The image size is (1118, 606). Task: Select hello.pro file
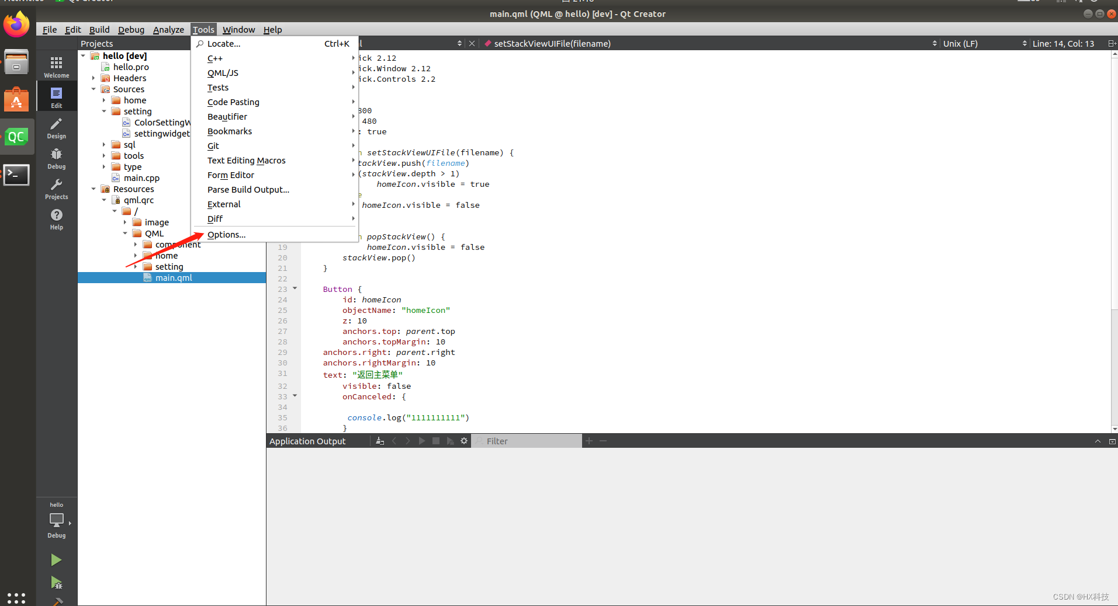[131, 67]
